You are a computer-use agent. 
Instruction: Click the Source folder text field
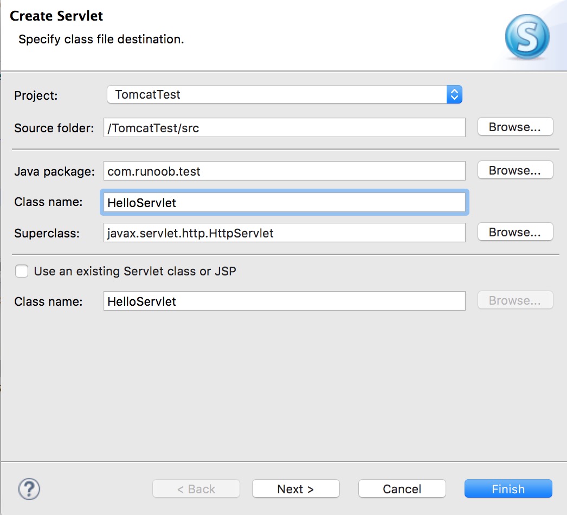tap(284, 128)
